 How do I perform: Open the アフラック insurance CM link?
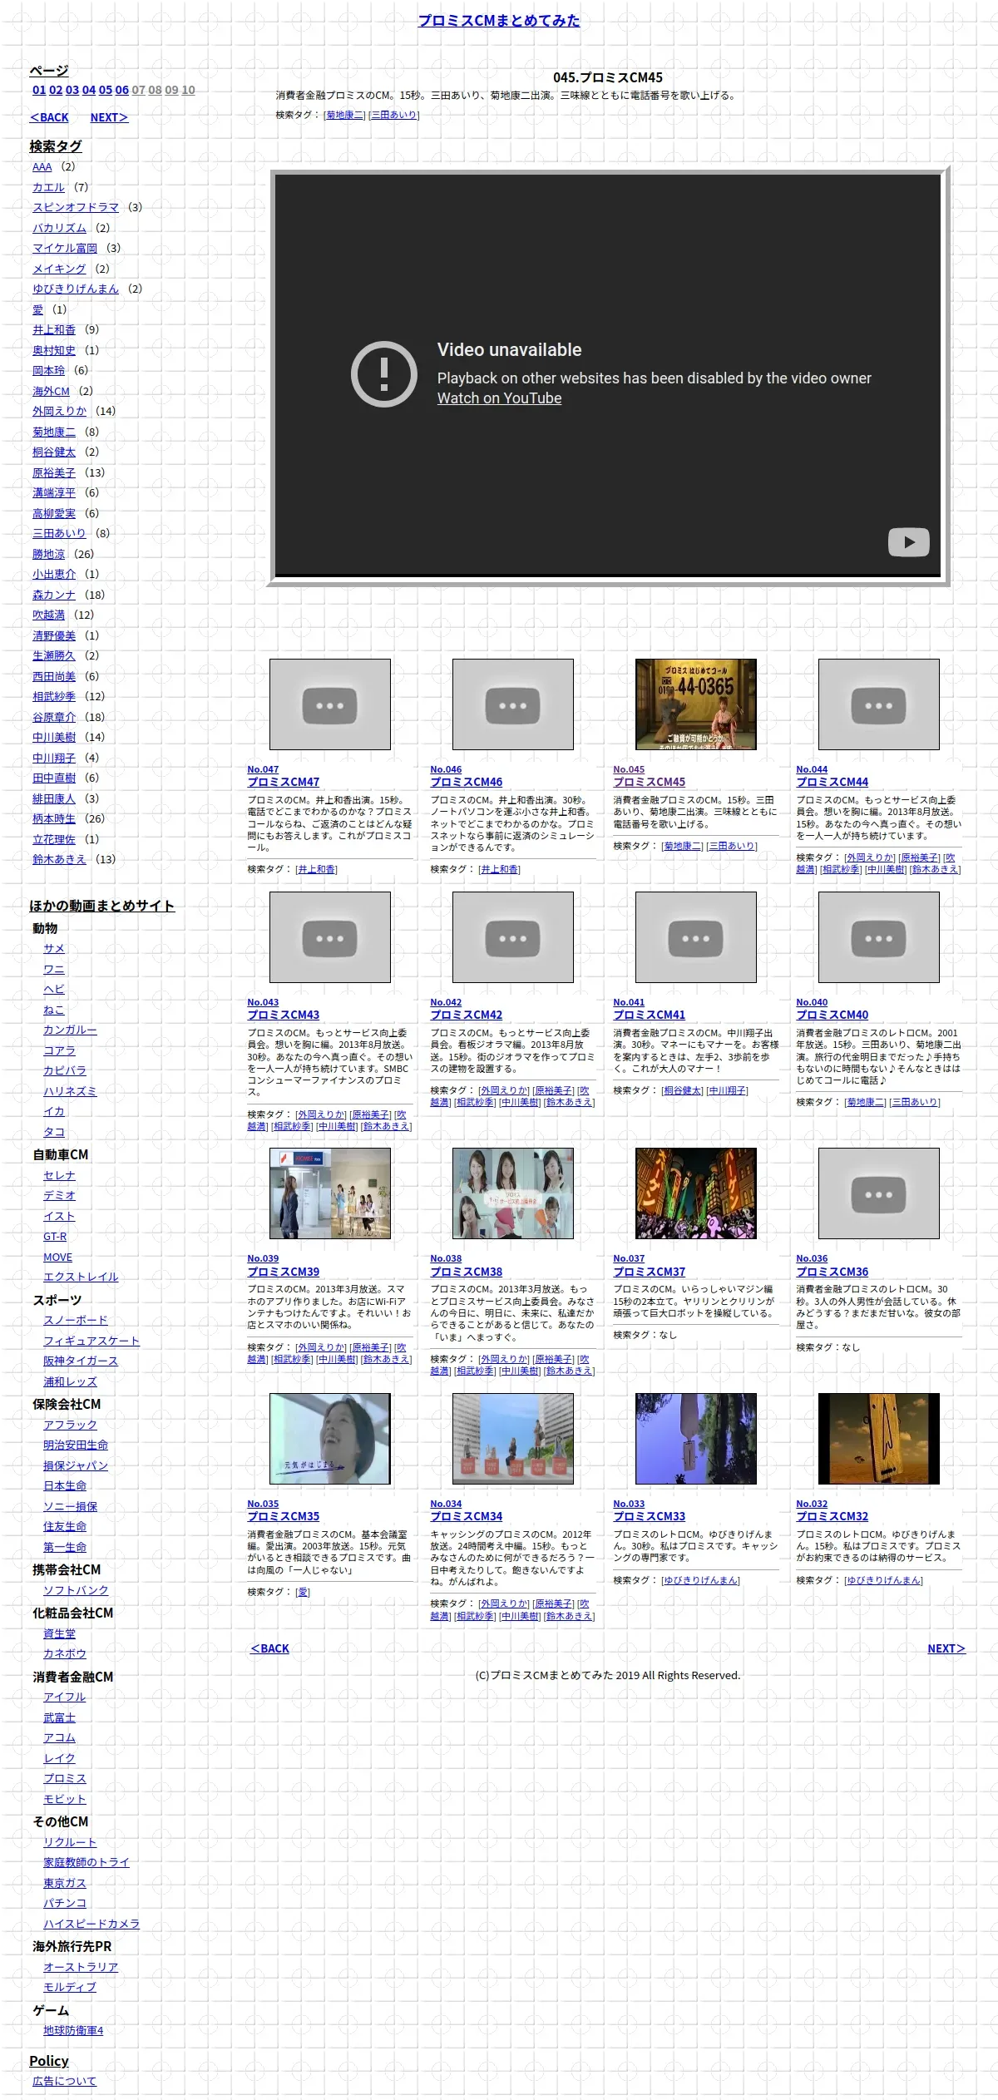click(x=71, y=1425)
